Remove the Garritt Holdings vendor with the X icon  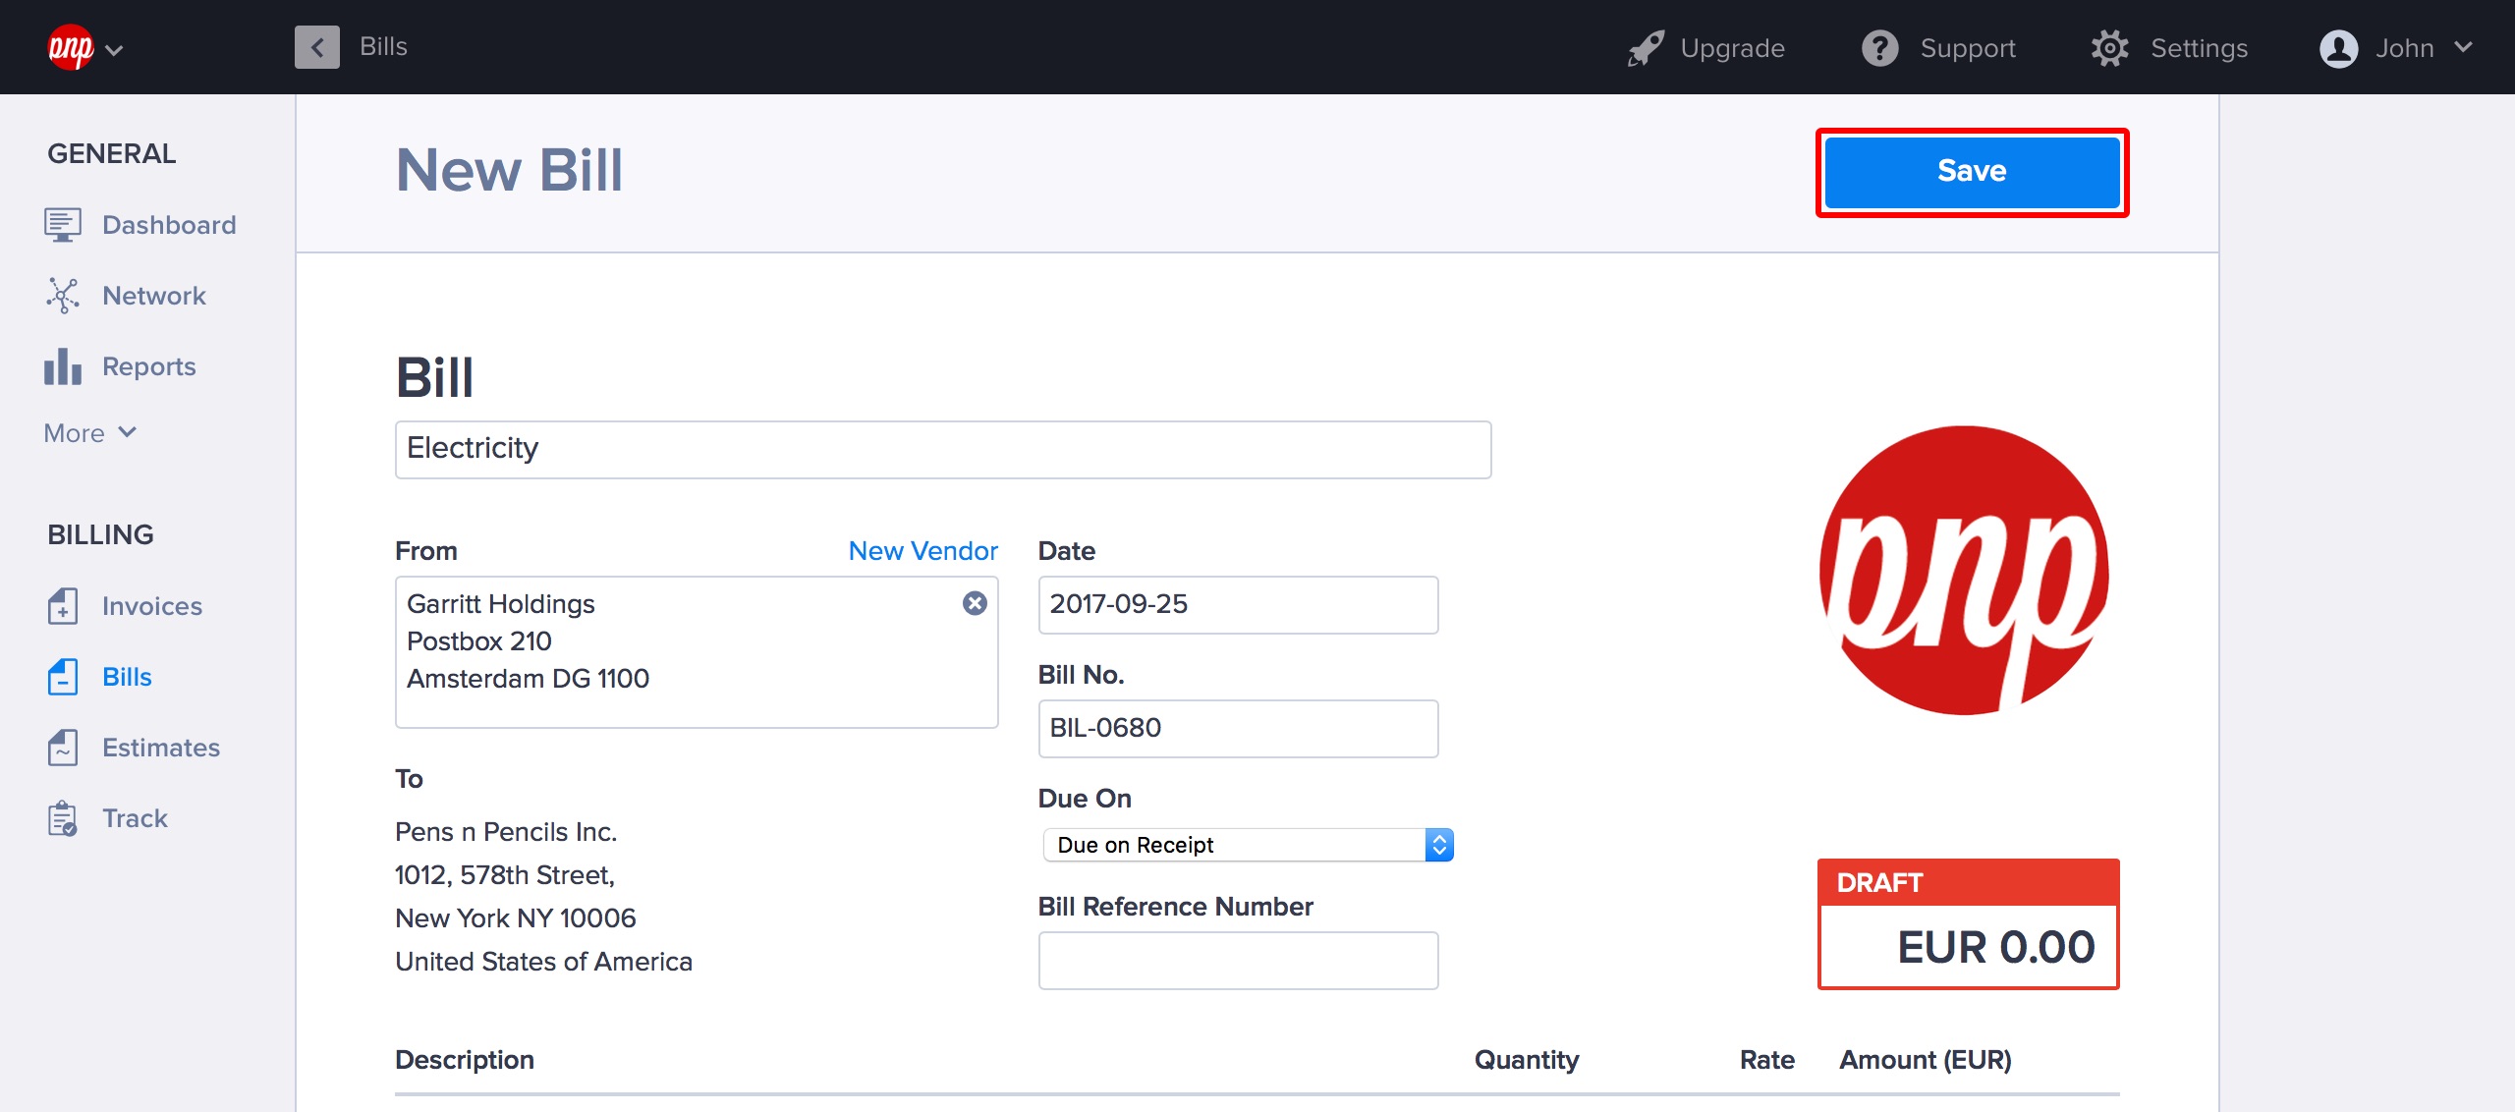coord(975,603)
